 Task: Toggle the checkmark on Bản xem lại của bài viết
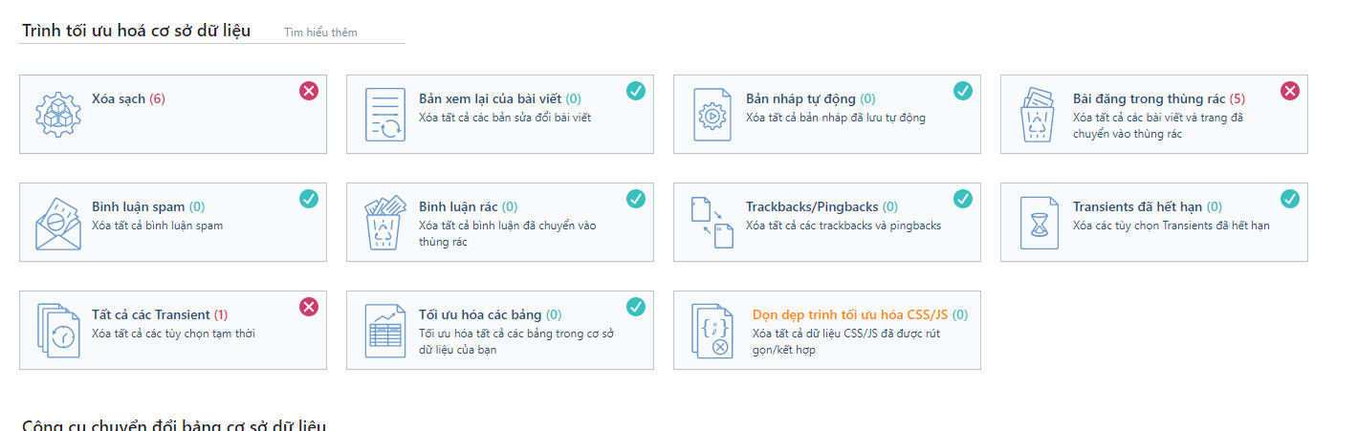[635, 91]
